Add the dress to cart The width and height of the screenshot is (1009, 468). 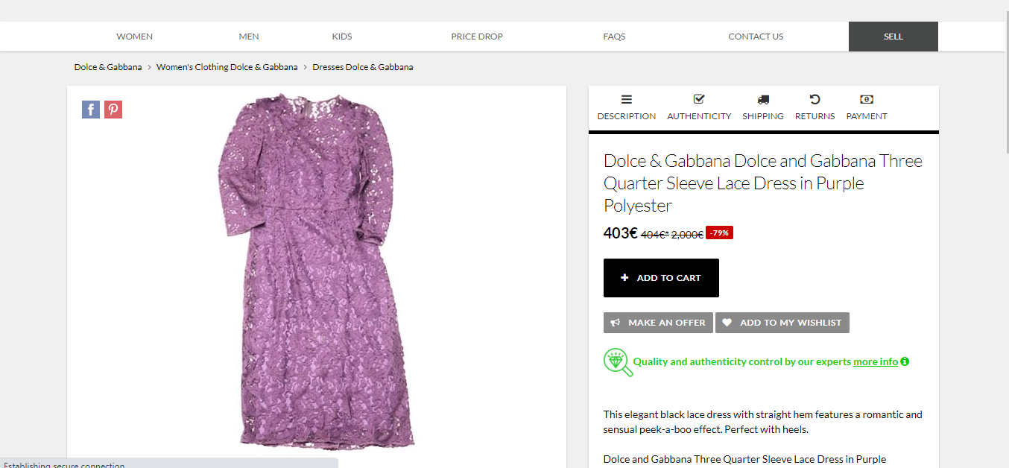point(661,278)
